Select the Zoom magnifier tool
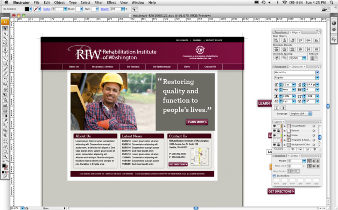Image resolution: width=338 pixels, height=210 pixels. (5, 156)
